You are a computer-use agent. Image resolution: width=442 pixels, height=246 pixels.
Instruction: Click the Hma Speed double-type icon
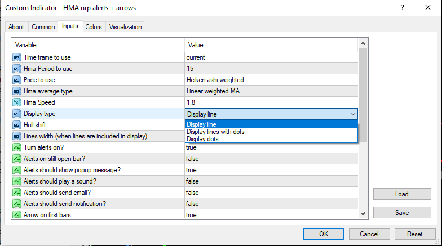click(x=16, y=102)
